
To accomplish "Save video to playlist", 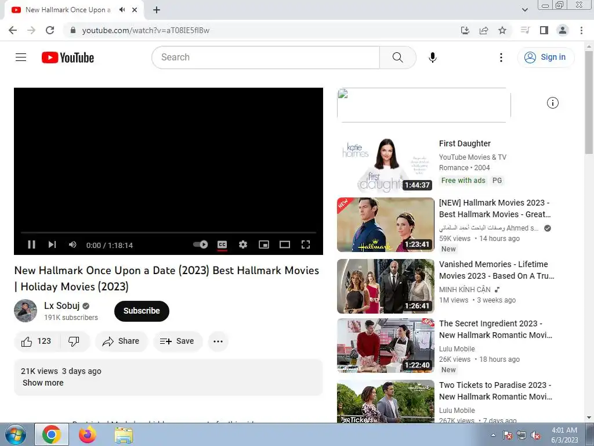I will tap(178, 341).
